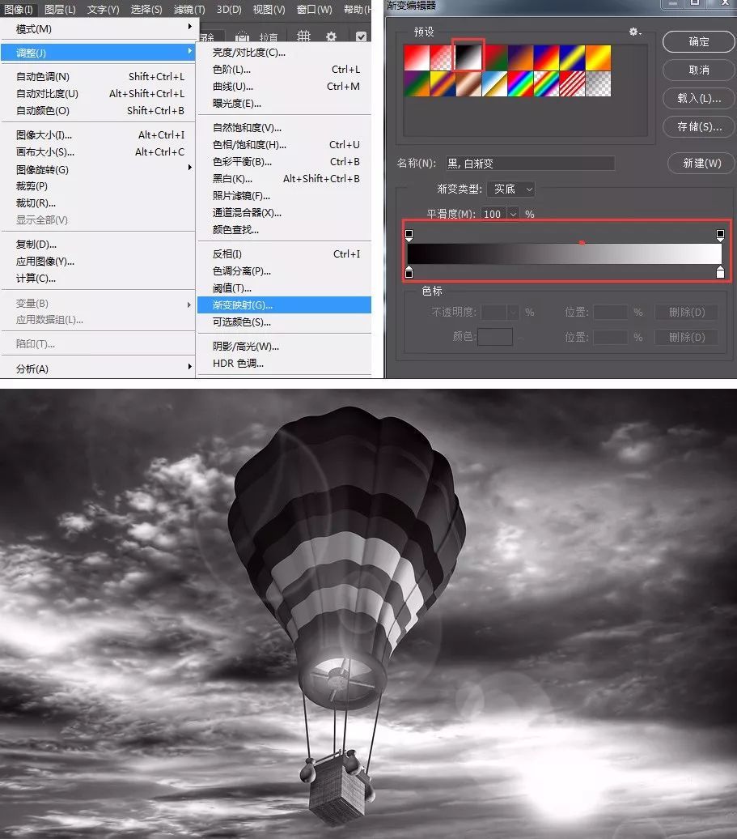Open the 选择(S) menu
737x839 pixels.
pyautogui.click(x=146, y=9)
